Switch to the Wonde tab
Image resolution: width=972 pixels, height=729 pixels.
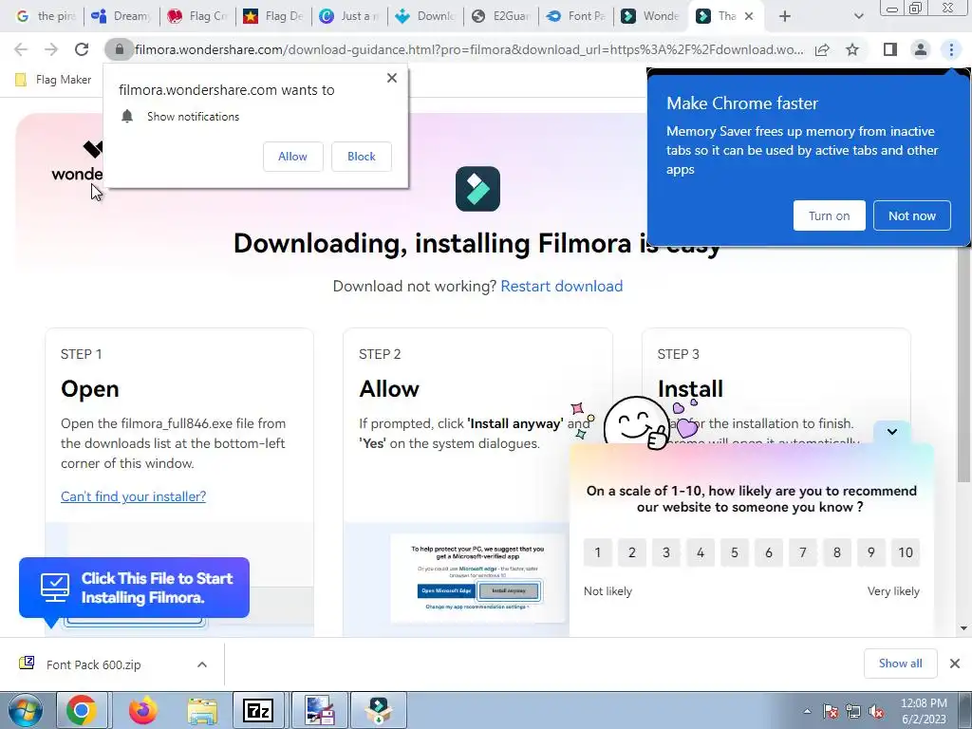coord(652,16)
